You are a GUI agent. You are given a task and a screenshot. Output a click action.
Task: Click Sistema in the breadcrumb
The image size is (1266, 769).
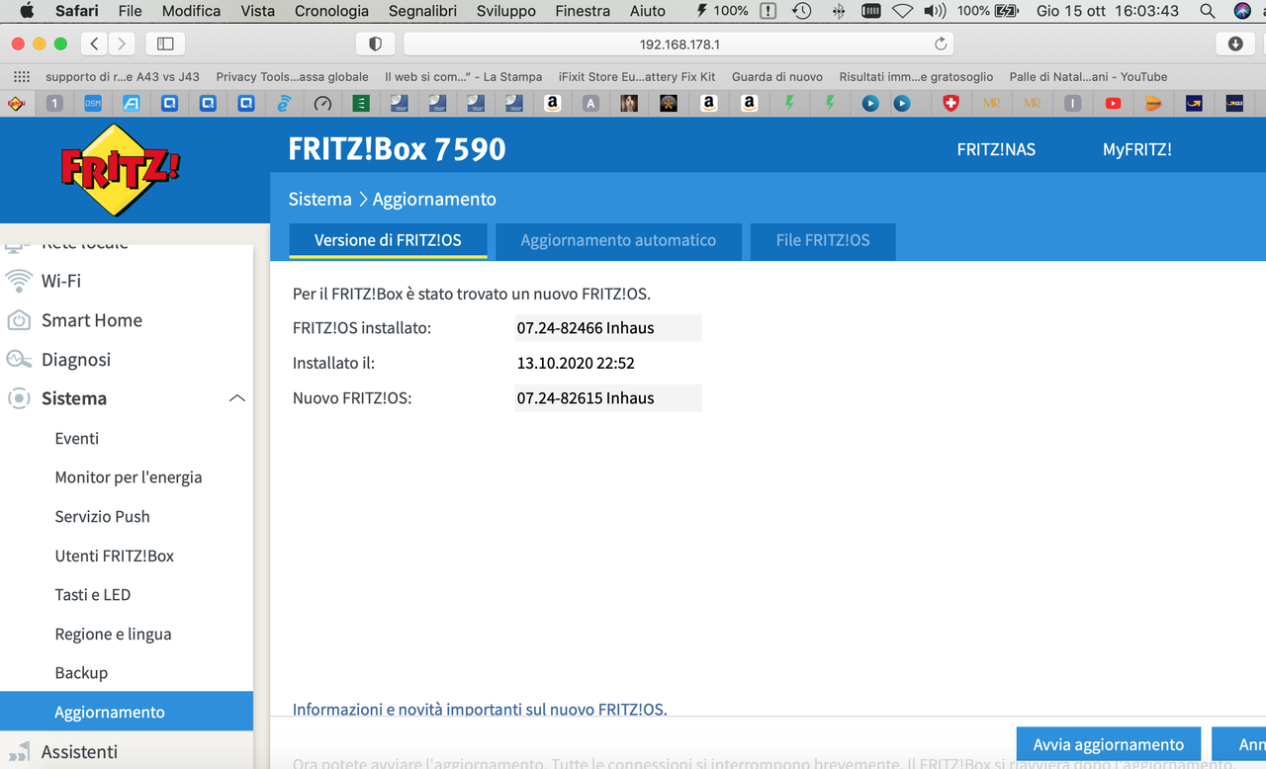tap(319, 199)
